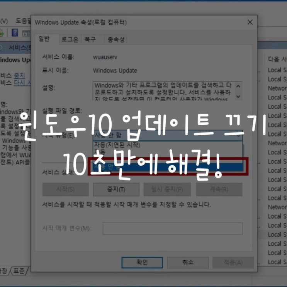Switch to the 로그온 tab

point(70,39)
